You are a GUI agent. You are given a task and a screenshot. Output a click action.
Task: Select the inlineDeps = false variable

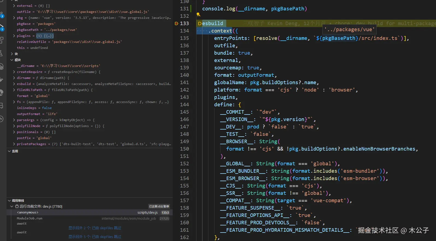point(90,108)
